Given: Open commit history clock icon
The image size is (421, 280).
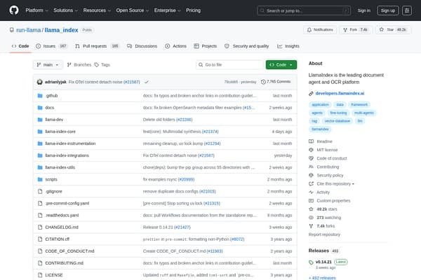Looking at the screenshot, I should (263, 82).
